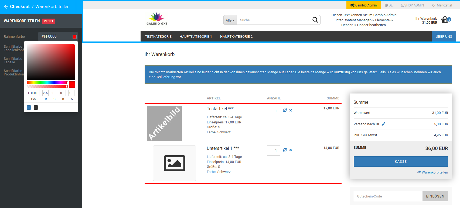
Task: Click the Warenkorb teilen link
Action: click(432, 172)
